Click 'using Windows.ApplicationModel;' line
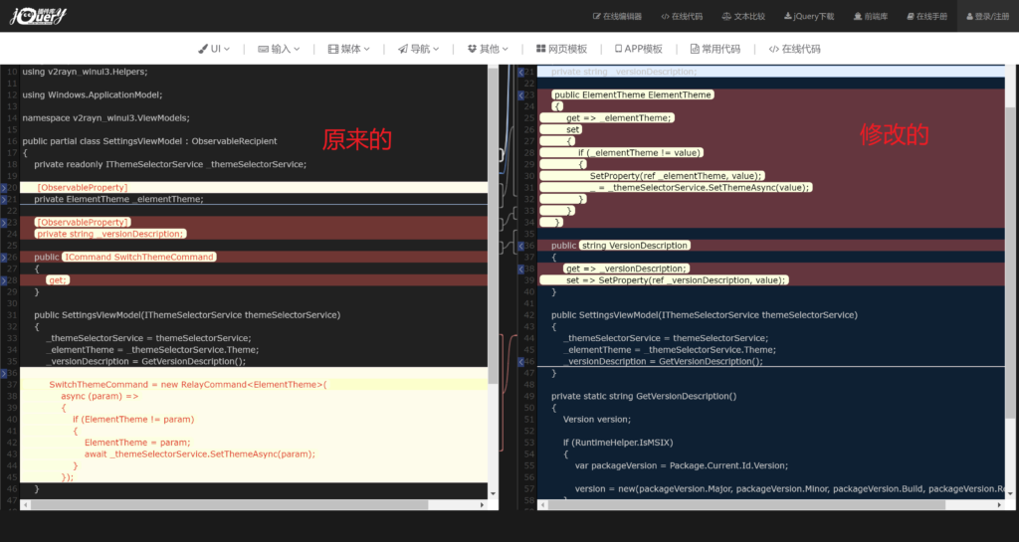This screenshot has width=1019, height=542. (x=93, y=94)
